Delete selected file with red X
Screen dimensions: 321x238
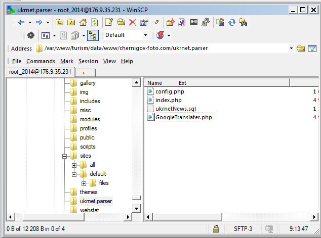pos(133,22)
